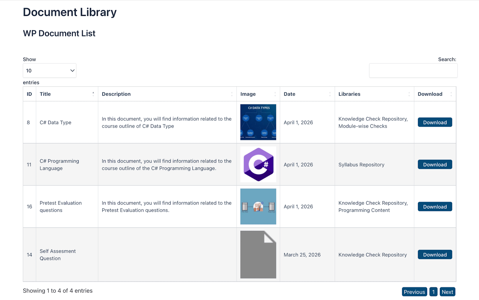Sort table by Download column
Viewport: 479px width, 300px height.
pos(435,94)
